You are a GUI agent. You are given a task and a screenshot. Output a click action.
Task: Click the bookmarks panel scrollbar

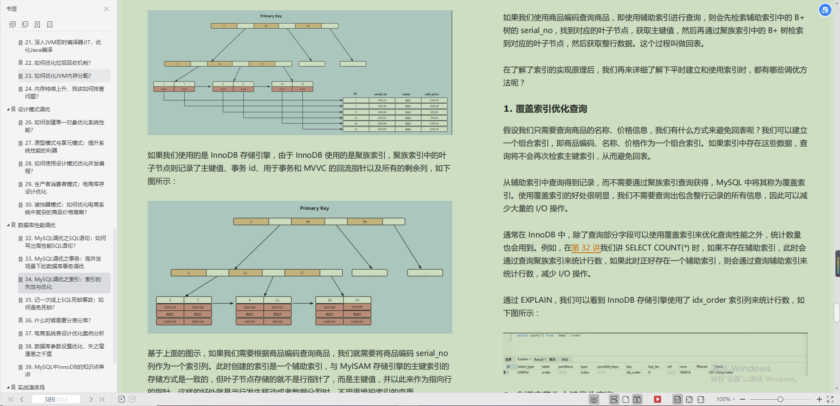click(x=115, y=295)
